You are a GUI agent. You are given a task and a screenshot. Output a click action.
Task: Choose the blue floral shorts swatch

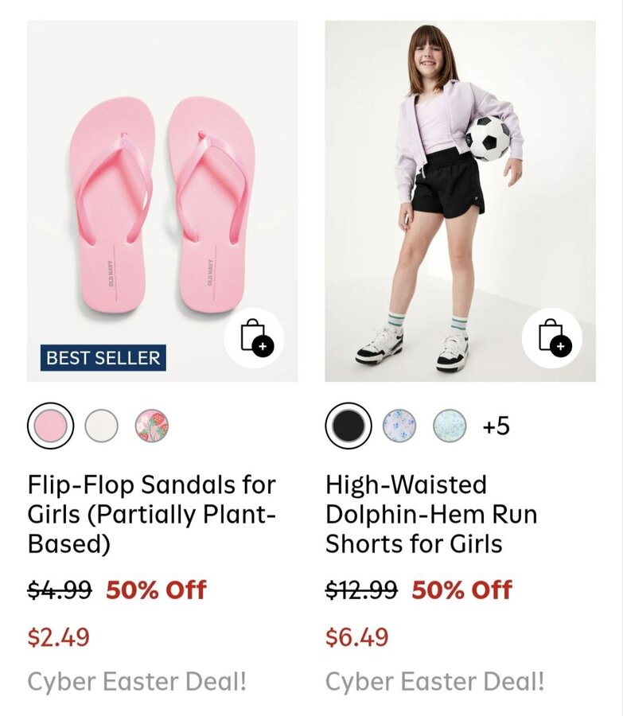pos(399,426)
